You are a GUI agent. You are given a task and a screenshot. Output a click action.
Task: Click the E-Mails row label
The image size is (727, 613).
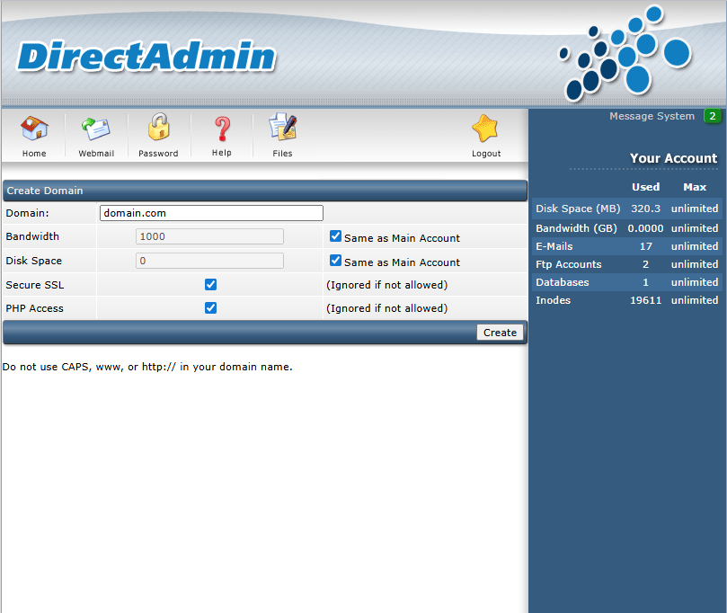554,246
